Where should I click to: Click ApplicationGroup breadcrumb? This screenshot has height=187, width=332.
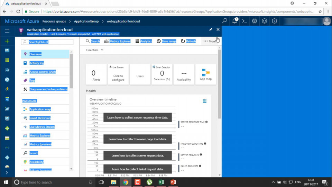point(86,21)
